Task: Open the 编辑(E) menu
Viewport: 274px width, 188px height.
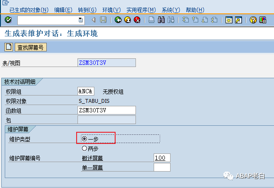Action: [x=63, y=10]
